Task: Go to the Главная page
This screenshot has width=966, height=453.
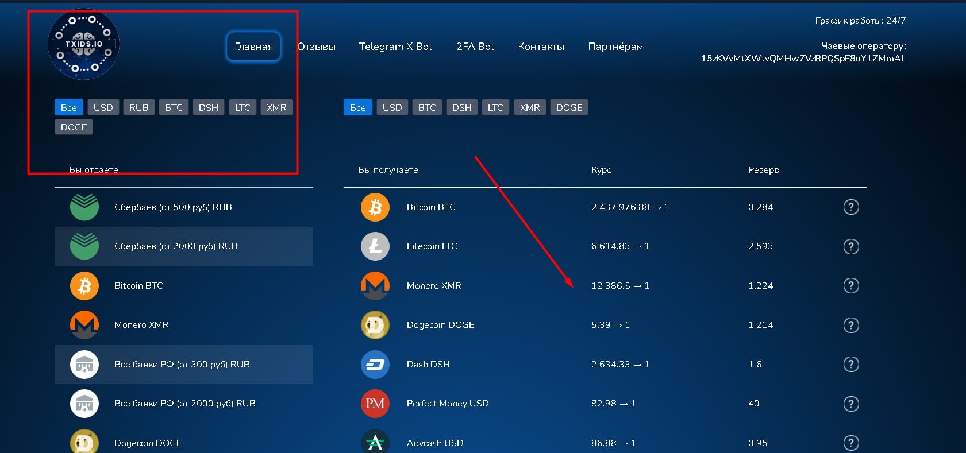Action: click(254, 47)
